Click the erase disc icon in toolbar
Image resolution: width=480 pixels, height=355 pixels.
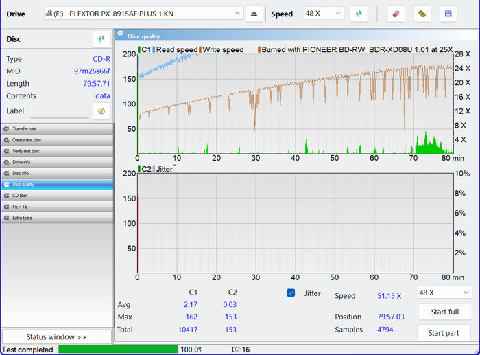396,14
